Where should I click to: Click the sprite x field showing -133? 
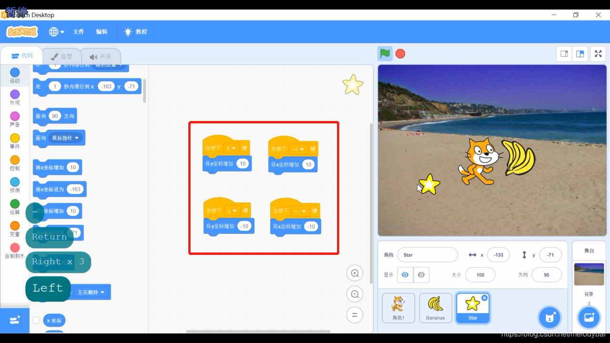point(498,255)
